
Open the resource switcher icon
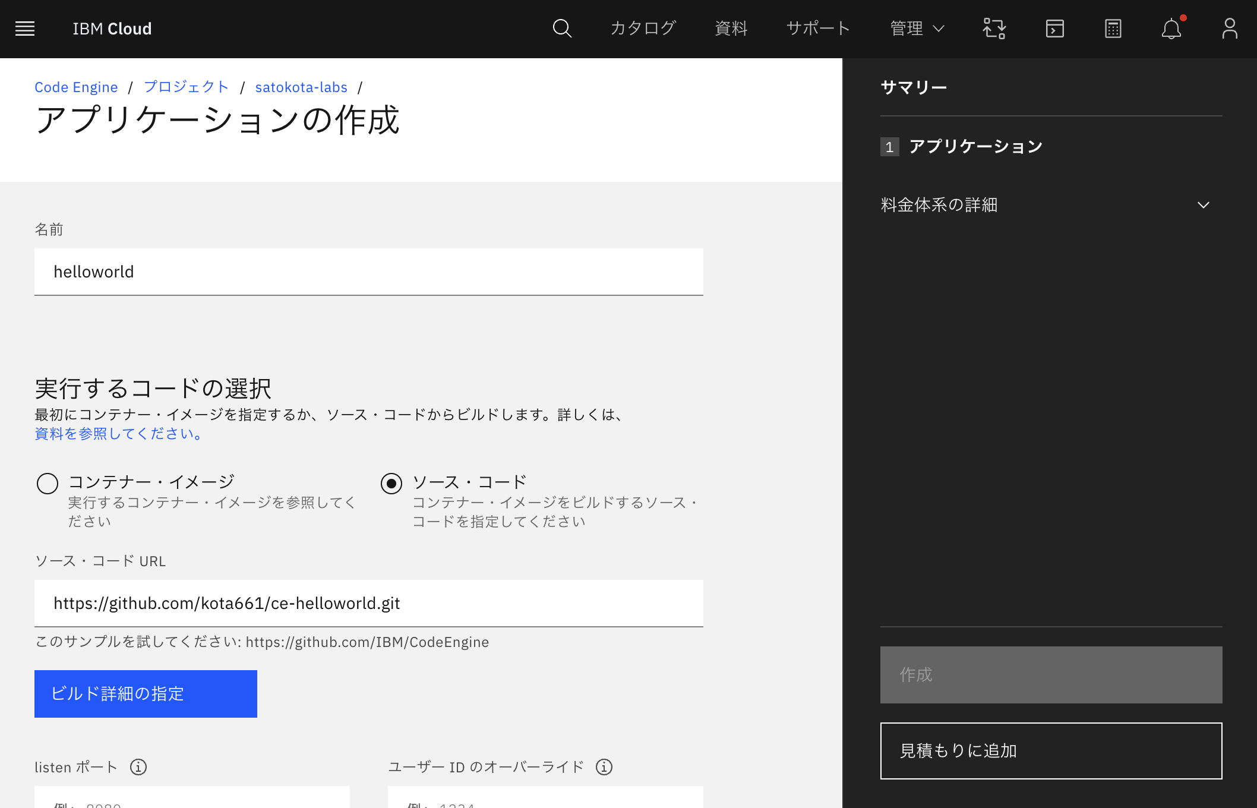(x=994, y=29)
